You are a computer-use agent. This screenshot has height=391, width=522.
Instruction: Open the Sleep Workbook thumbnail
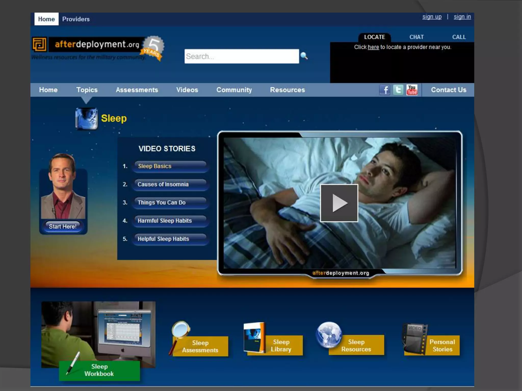coord(98,334)
